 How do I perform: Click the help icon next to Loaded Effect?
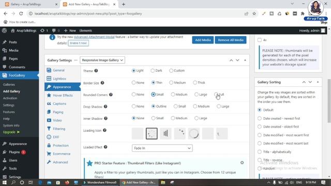coord(106,147)
